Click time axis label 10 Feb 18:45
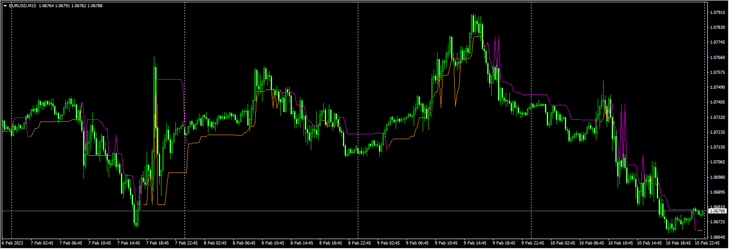This screenshot has height=249, width=729. [678, 243]
